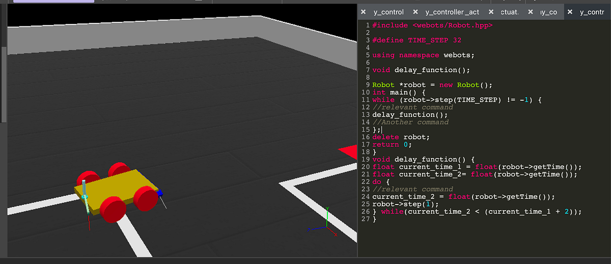Switch to the y_controller_act tab
This screenshot has height=264, width=611.
(x=452, y=12)
